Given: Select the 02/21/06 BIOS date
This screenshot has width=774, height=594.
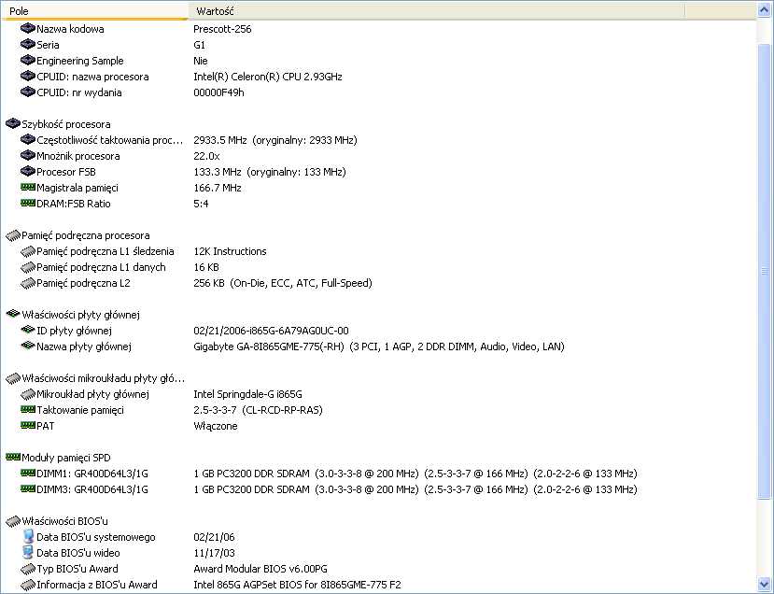Looking at the screenshot, I should point(214,537).
